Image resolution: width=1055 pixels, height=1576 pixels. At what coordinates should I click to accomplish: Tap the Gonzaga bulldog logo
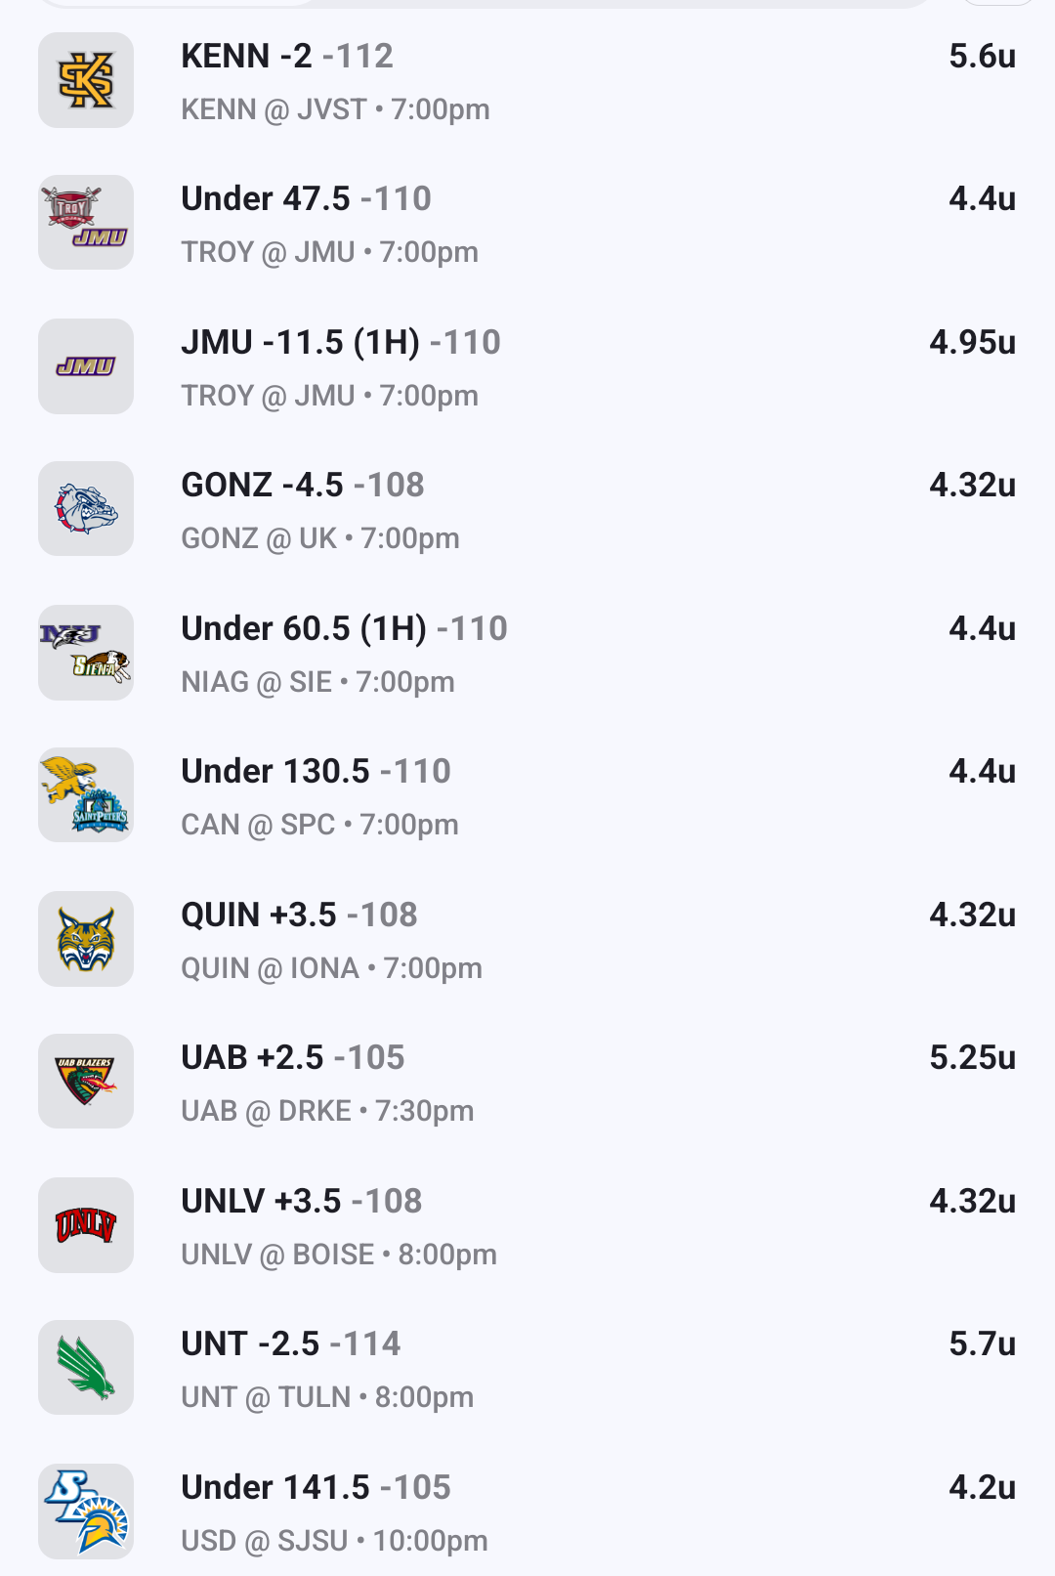pyautogui.click(x=86, y=509)
